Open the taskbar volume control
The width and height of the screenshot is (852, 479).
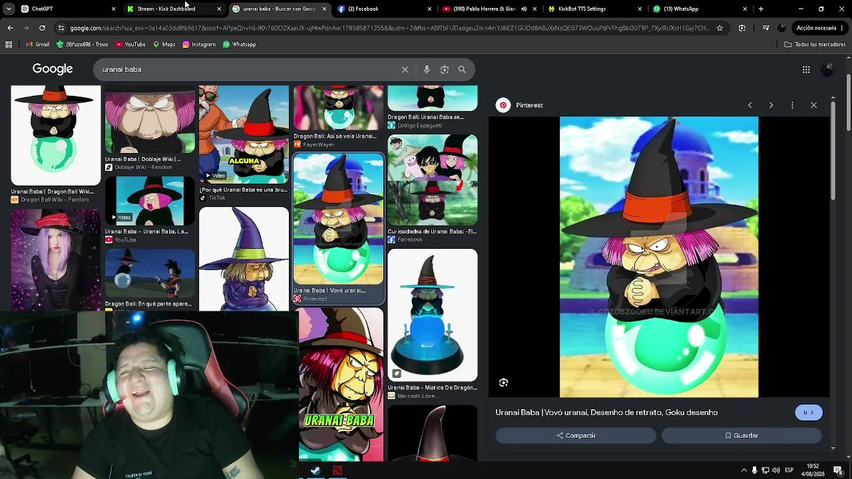775,470
